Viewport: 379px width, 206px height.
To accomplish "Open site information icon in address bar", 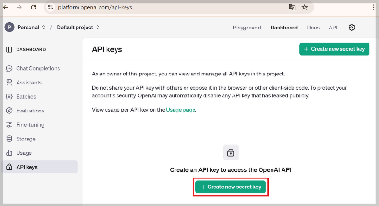I will pos(50,7).
